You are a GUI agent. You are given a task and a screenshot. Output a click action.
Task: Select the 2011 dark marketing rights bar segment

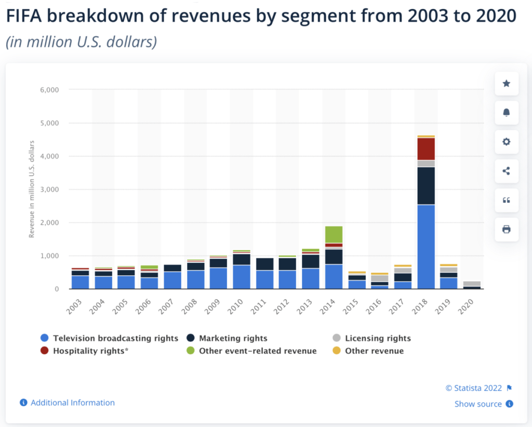(264, 264)
